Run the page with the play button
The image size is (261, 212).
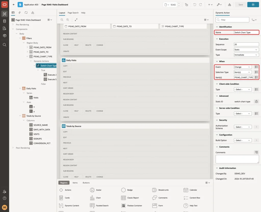coord(253,5)
